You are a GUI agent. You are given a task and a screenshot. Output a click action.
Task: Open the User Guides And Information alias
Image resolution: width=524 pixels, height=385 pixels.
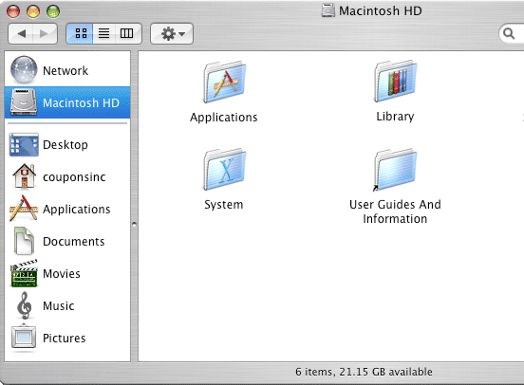395,170
